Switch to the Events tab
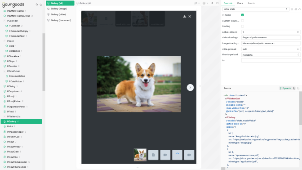The height and width of the screenshot is (170, 302). pyautogui.click(x=251, y=3)
